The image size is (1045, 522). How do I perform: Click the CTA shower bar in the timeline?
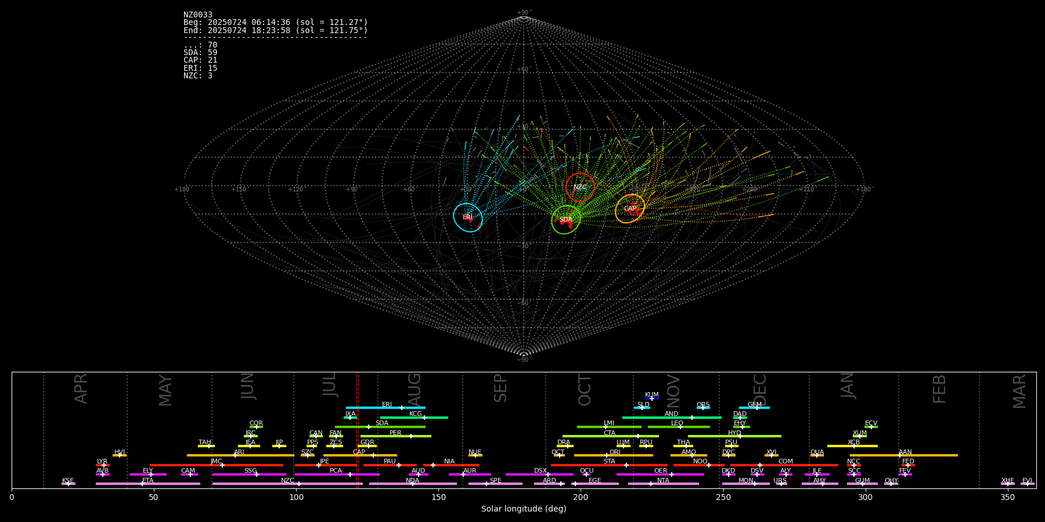(x=611, y=436)
